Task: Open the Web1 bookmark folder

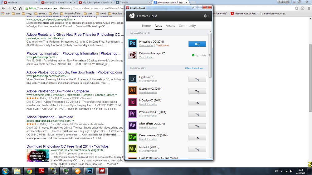Action: coord(89,13)
